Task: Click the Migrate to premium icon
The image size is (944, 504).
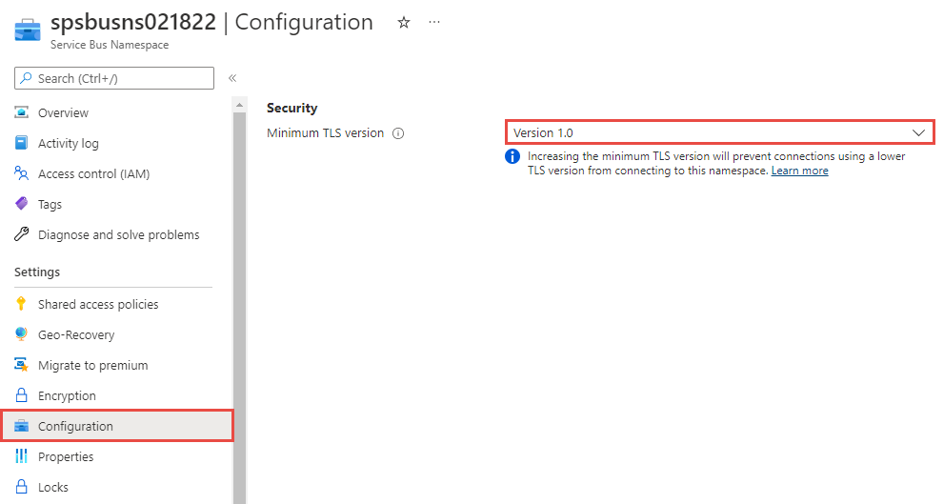Action: pyautogui.click(x=22, y=365)
